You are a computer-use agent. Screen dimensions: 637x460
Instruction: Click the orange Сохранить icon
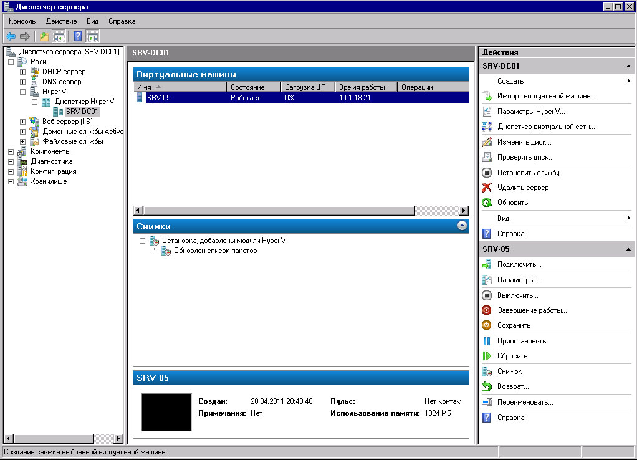point(487,325)
